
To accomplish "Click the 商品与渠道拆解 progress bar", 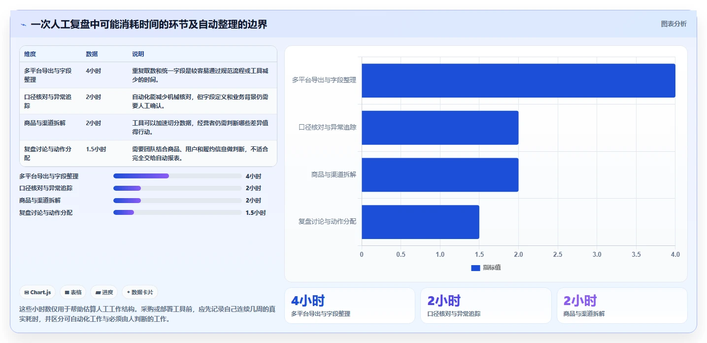I will (177, 201).
